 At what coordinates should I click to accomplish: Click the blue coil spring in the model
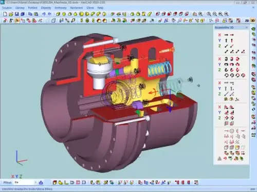pos(160,69)
